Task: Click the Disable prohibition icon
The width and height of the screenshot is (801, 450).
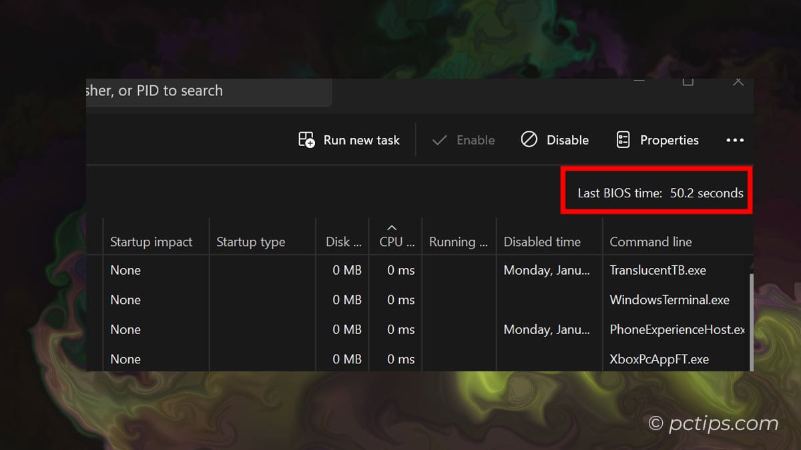Action: pyautogui.click(x=529, y=139)
